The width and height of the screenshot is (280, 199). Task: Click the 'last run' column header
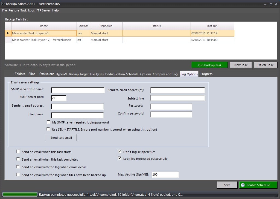coord(212,26)
